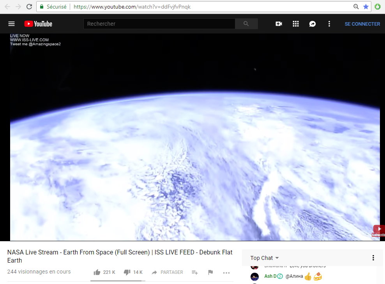Screen dimensions: 385x284
Task: Click the Ash D chat username
Action: click(270, 276)
